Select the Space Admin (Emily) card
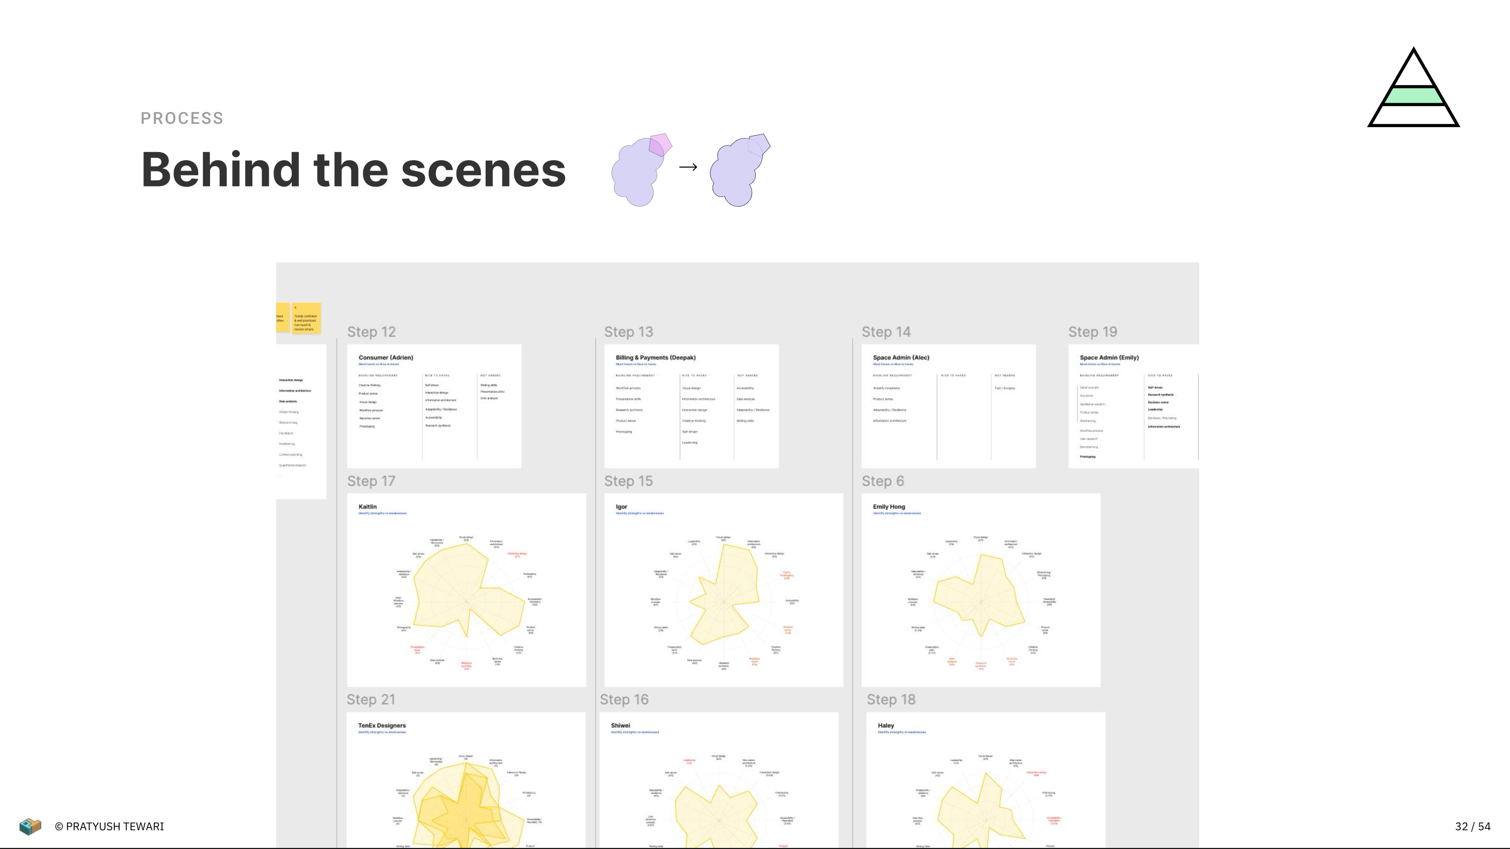This screenshot has height=849, width=1510. (x=1133, y=406)
